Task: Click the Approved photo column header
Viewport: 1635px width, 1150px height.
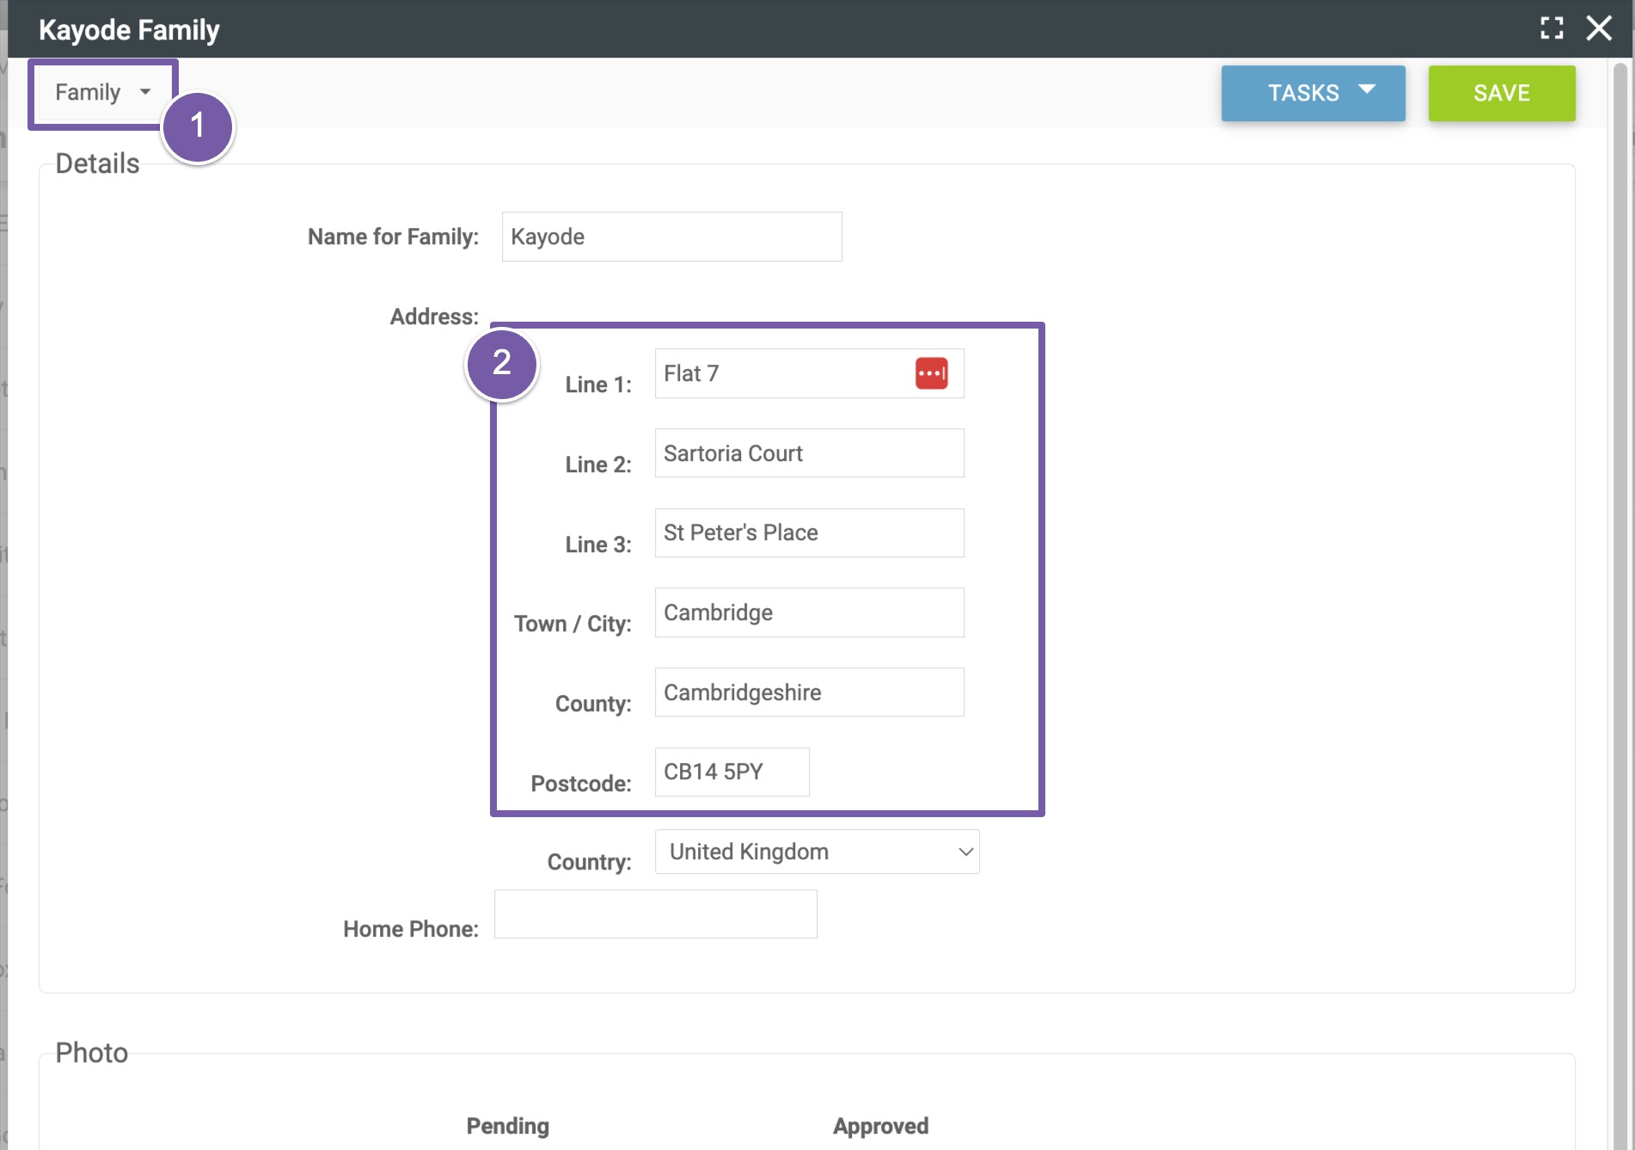Action: pyautogui.click(x=880, y=1126)
